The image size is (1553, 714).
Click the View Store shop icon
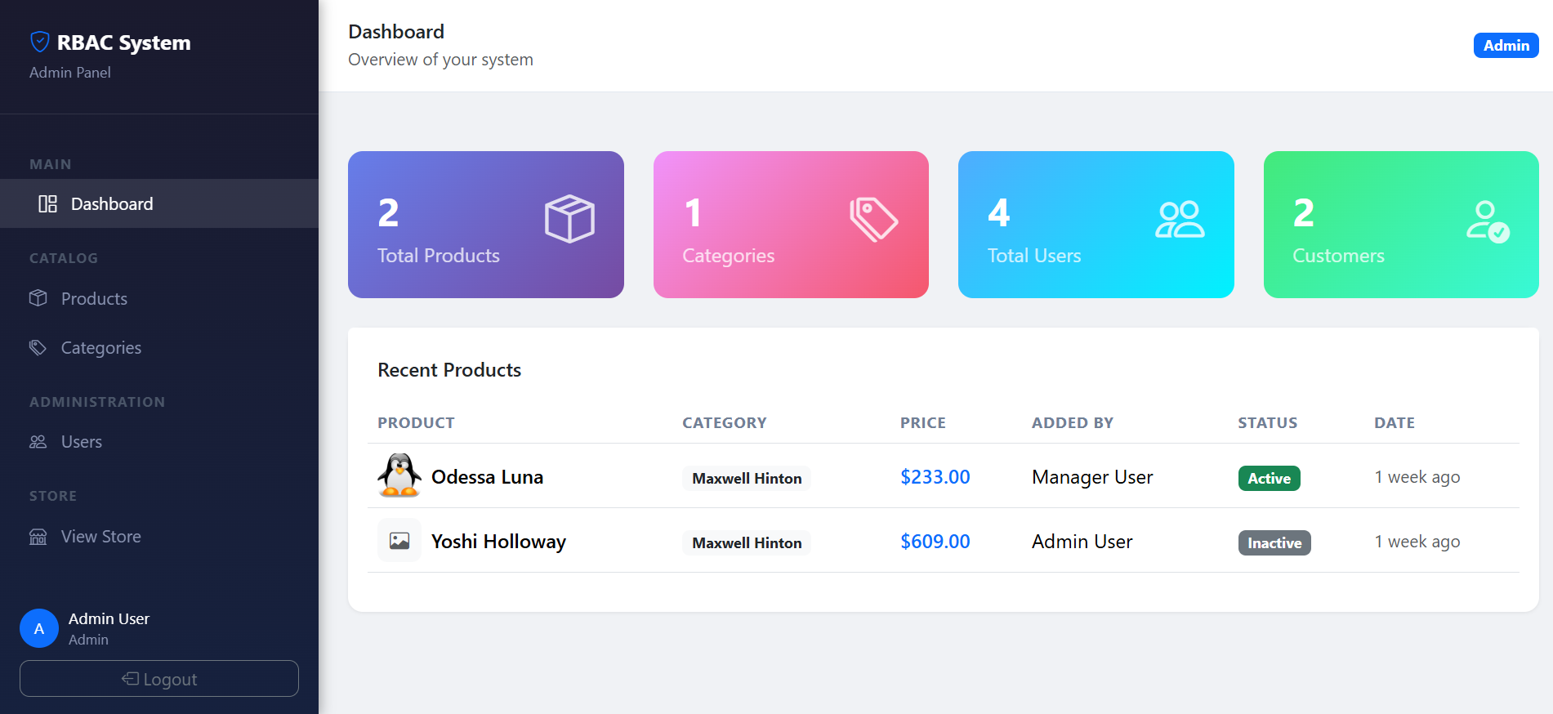click(x=38, y=537)
